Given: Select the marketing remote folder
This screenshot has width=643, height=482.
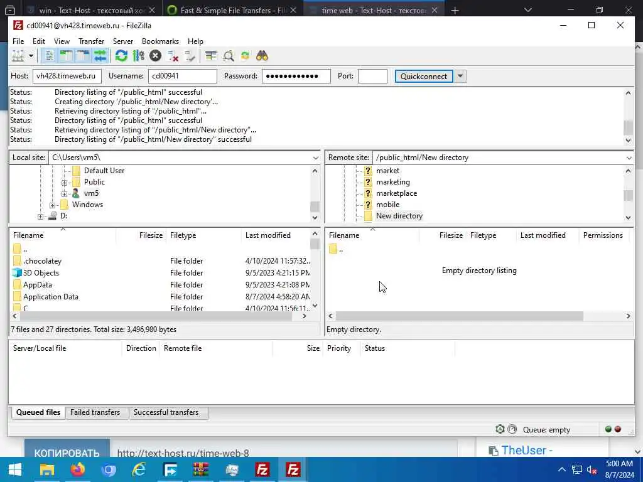Looking at the screenshot, I should click(x=393, y=182).
